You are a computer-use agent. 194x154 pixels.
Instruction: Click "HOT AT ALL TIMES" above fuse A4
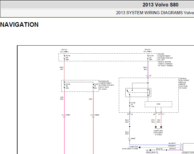[64, 51]
